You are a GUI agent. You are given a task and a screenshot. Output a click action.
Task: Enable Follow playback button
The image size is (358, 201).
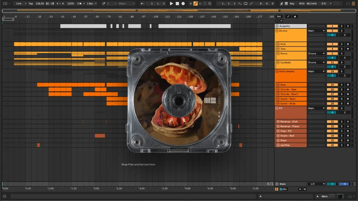click(143, 4)
